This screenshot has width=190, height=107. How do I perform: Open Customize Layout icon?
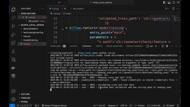point(178,2)
